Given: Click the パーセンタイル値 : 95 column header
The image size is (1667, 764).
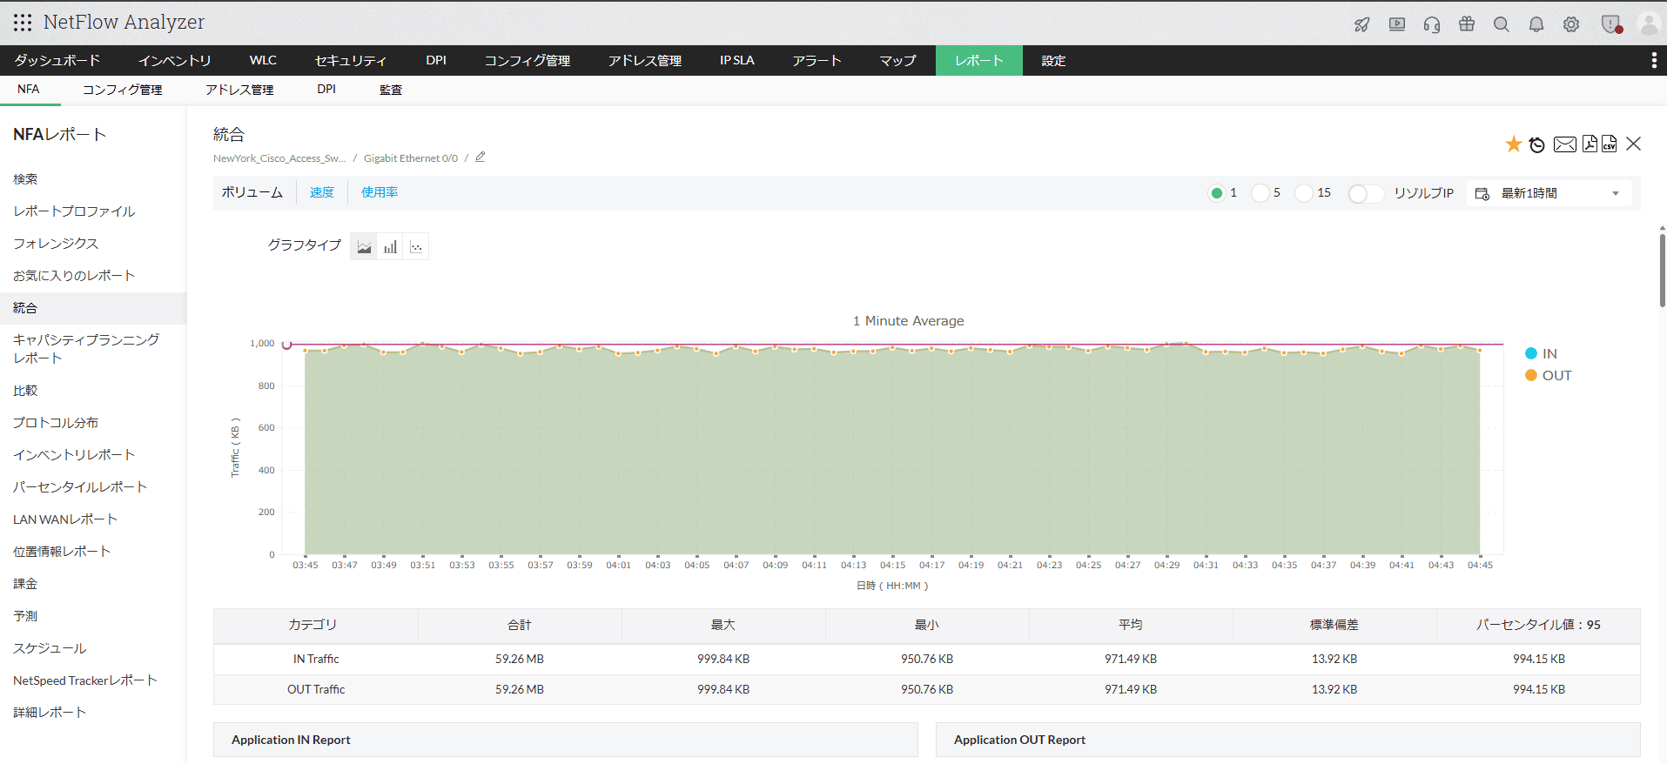Looking at the screenshot, I should (1538, 625).
